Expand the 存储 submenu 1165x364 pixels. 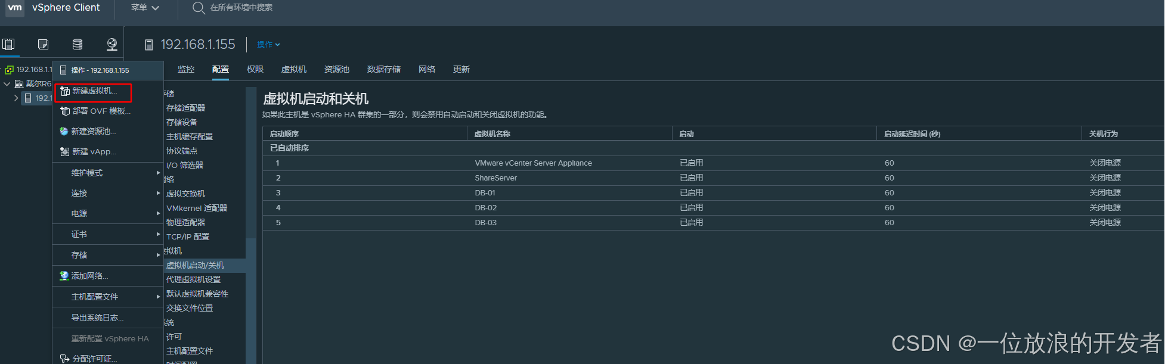(x=108, y=255)
